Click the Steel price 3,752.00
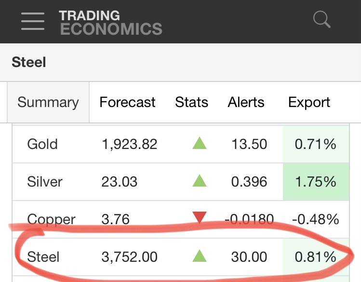This screenshot has width=361, height=282. (x=129, y=257)
